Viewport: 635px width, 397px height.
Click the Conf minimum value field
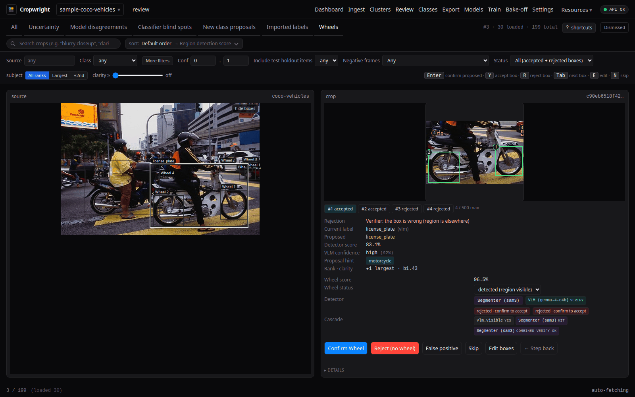tap(203, 61)
